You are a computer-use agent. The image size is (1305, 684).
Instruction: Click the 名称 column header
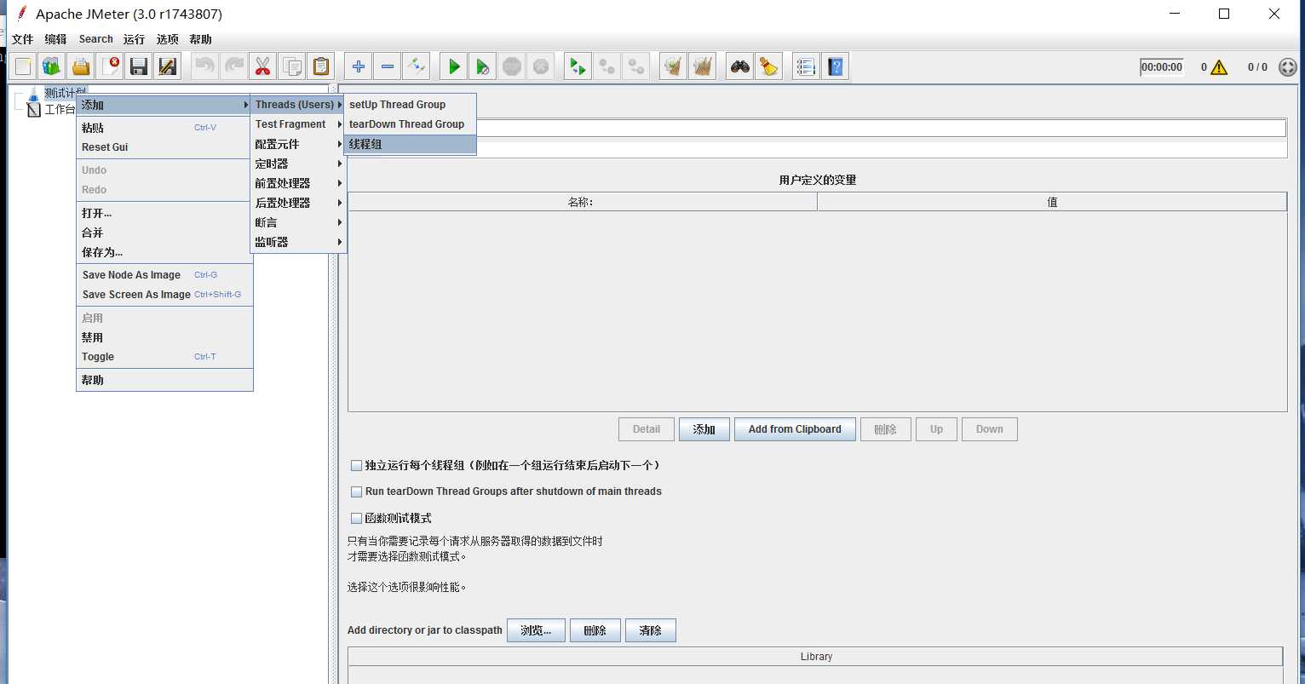(x=583, y=203)
